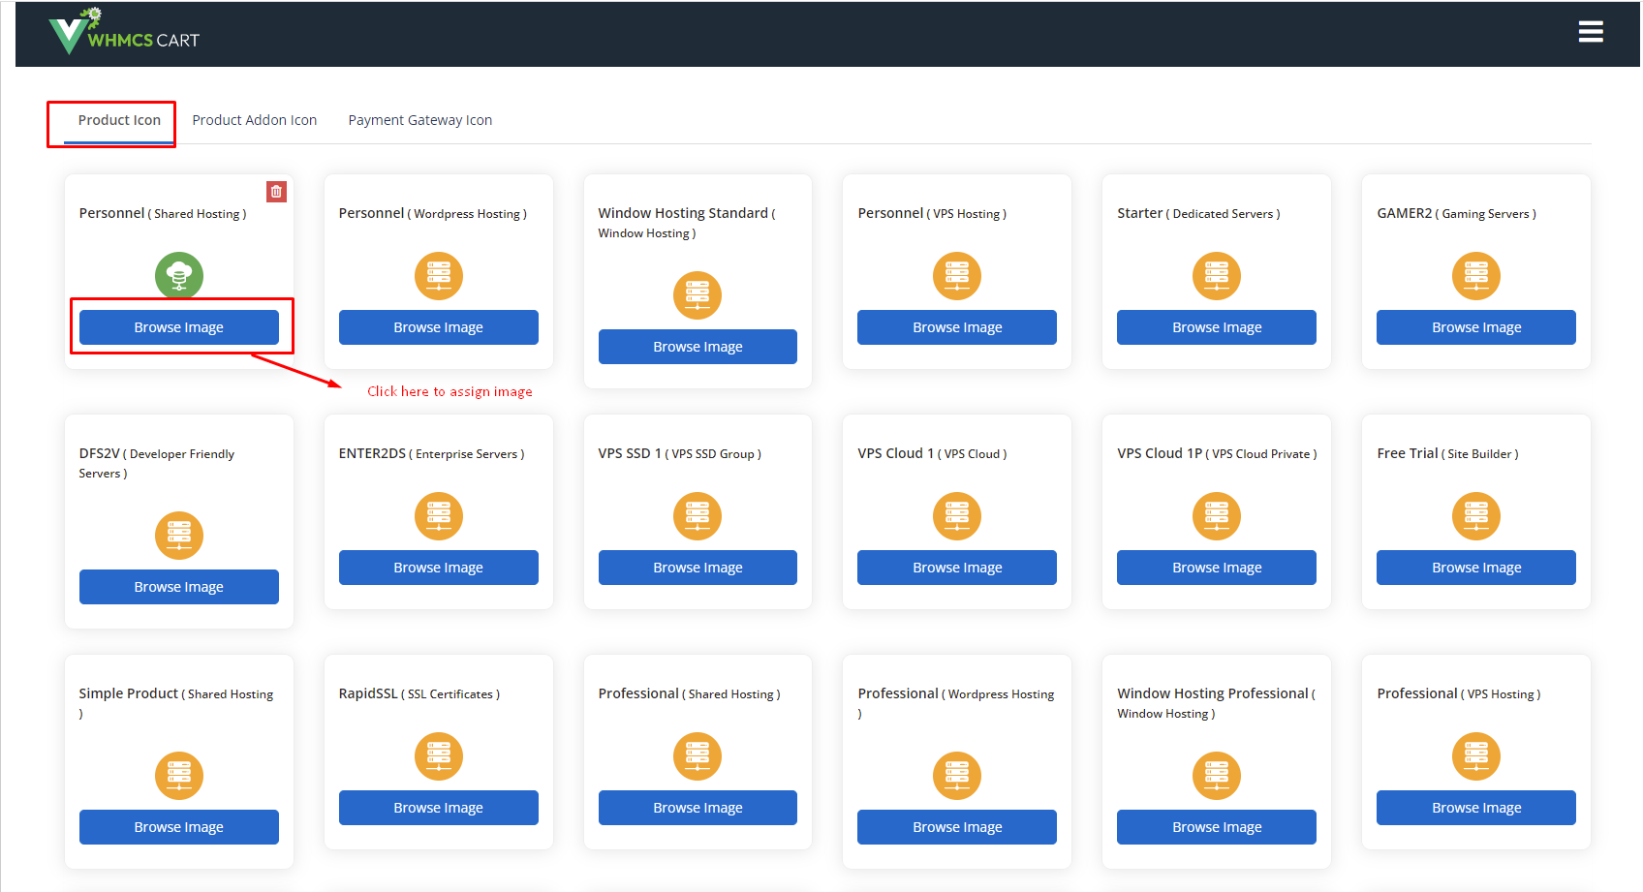Browse image for Personnel Wordpress Hosting
The width and height of the screenshot is (1643, 892).
coord(438,327)
